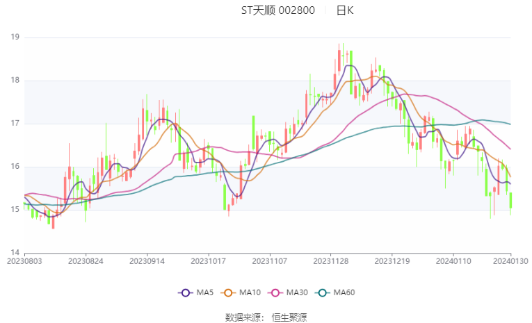Viewport: 532px width, 323px height.
Task: Click the 日K label in title
Action: [345, 10]
